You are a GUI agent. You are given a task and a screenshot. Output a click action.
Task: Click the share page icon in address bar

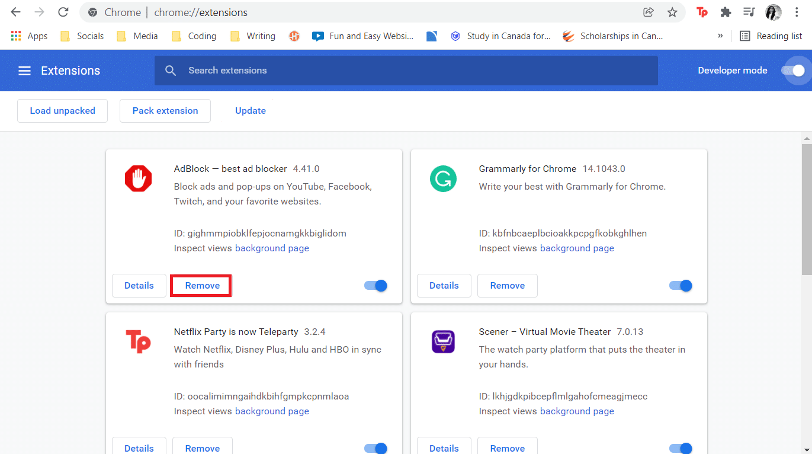(649, 12)
